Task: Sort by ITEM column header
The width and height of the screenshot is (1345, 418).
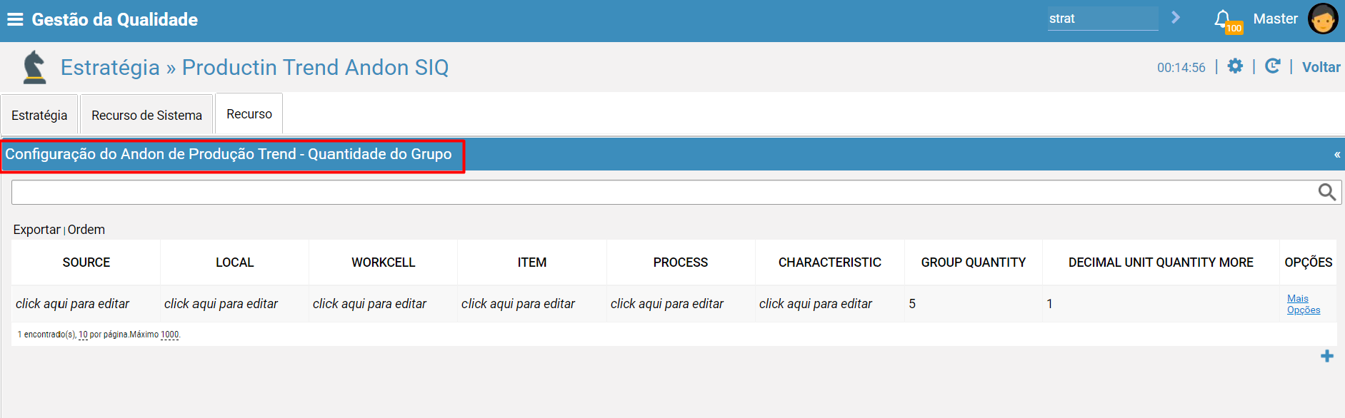Action: pos(532,262)
